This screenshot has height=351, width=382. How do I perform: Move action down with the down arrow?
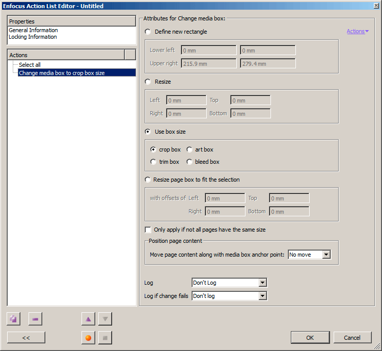[x=105, y=319]
